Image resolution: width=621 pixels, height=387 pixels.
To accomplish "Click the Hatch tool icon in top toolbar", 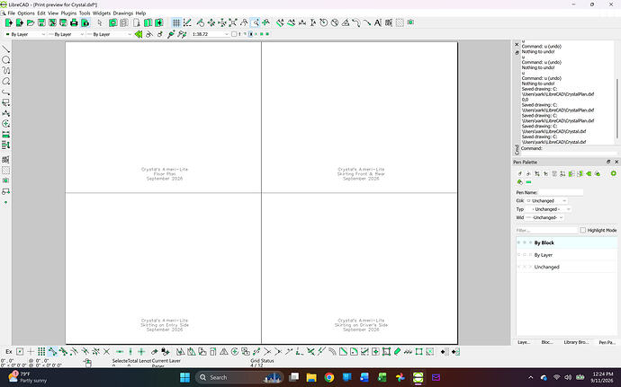I will pyautogui.click(x=400, y=23).
